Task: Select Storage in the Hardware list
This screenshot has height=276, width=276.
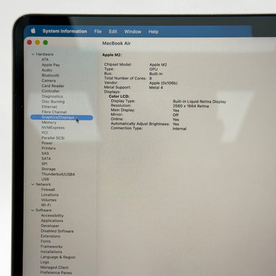Action: pos(48,169)
